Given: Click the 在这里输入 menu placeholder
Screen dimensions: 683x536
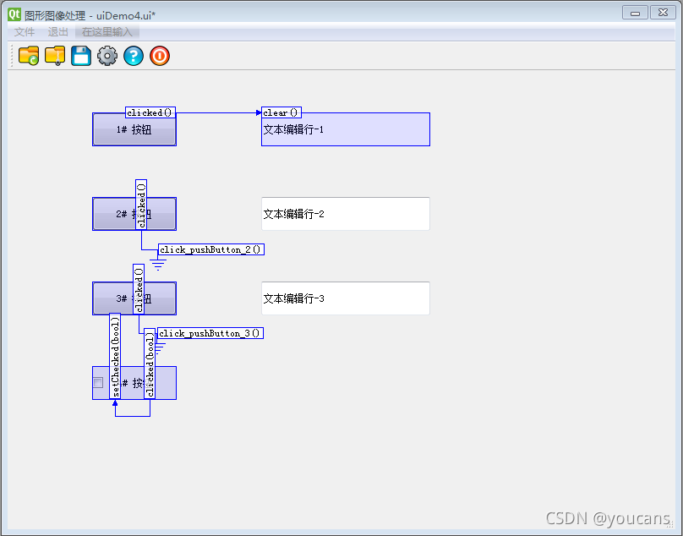Looking at the screenshot, I should click(x=107, y=32).
